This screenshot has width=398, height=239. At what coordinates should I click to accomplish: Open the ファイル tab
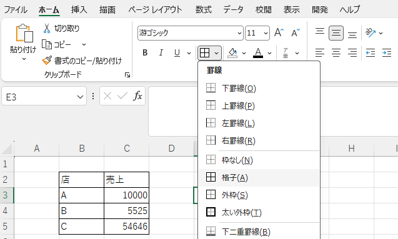16,9
